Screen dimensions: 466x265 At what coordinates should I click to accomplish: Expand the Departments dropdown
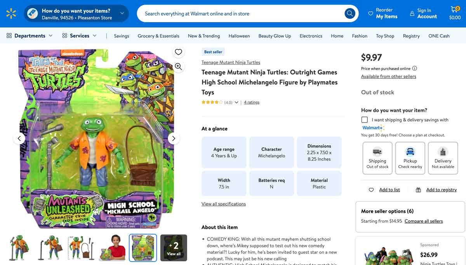(30, 35)
